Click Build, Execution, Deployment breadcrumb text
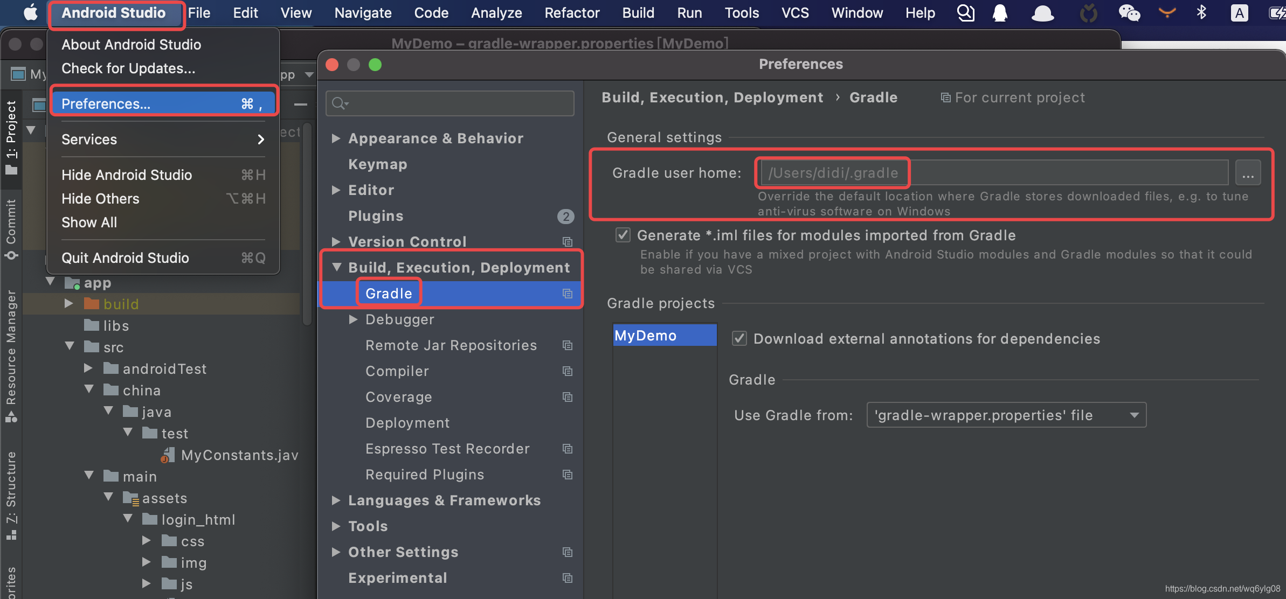The height and width of the screenshot is (599, 1286). coord(712,97)
